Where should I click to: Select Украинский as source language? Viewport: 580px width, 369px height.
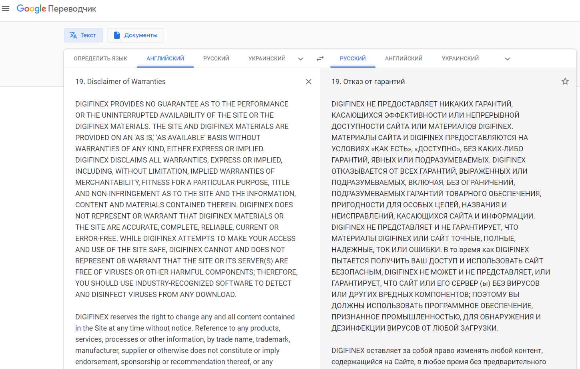click(x=267, y=58)
